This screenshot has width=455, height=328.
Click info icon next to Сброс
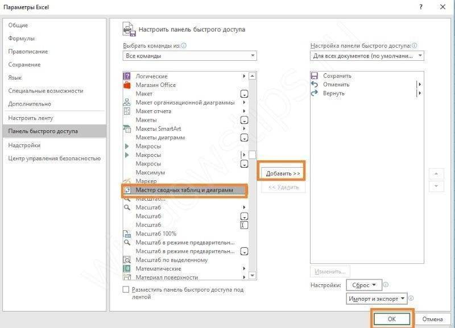point(386,285)
